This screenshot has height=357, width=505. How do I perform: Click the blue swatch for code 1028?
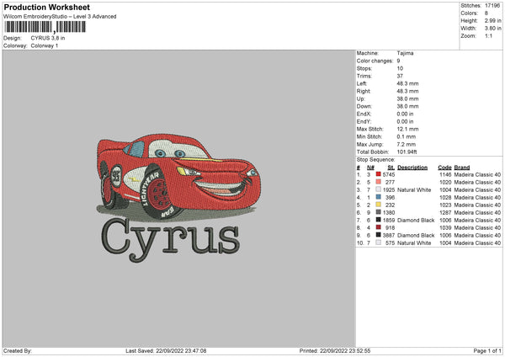[380, 197]
